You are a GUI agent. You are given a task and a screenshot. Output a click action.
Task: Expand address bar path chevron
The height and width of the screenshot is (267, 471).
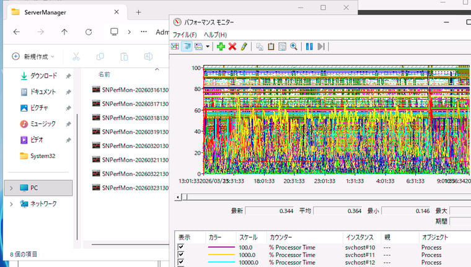[x=129, y=32]
